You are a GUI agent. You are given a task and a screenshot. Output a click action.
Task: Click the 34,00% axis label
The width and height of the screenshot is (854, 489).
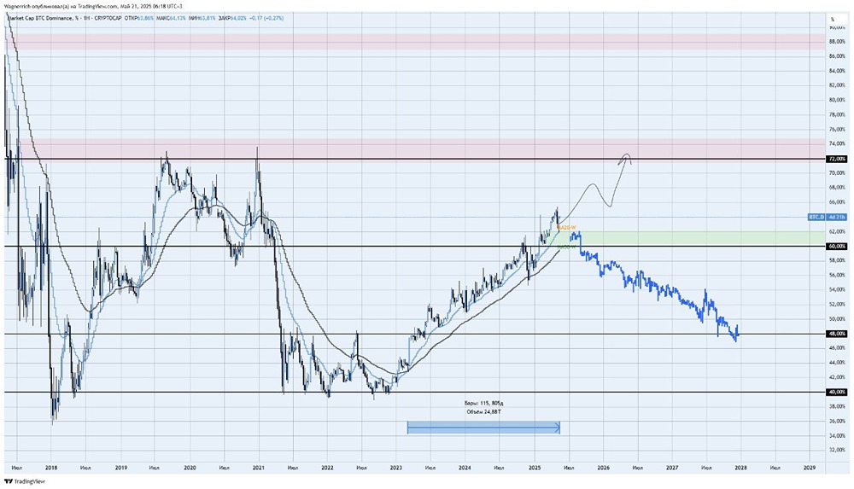pyautogui.click(x=837, y=435)
